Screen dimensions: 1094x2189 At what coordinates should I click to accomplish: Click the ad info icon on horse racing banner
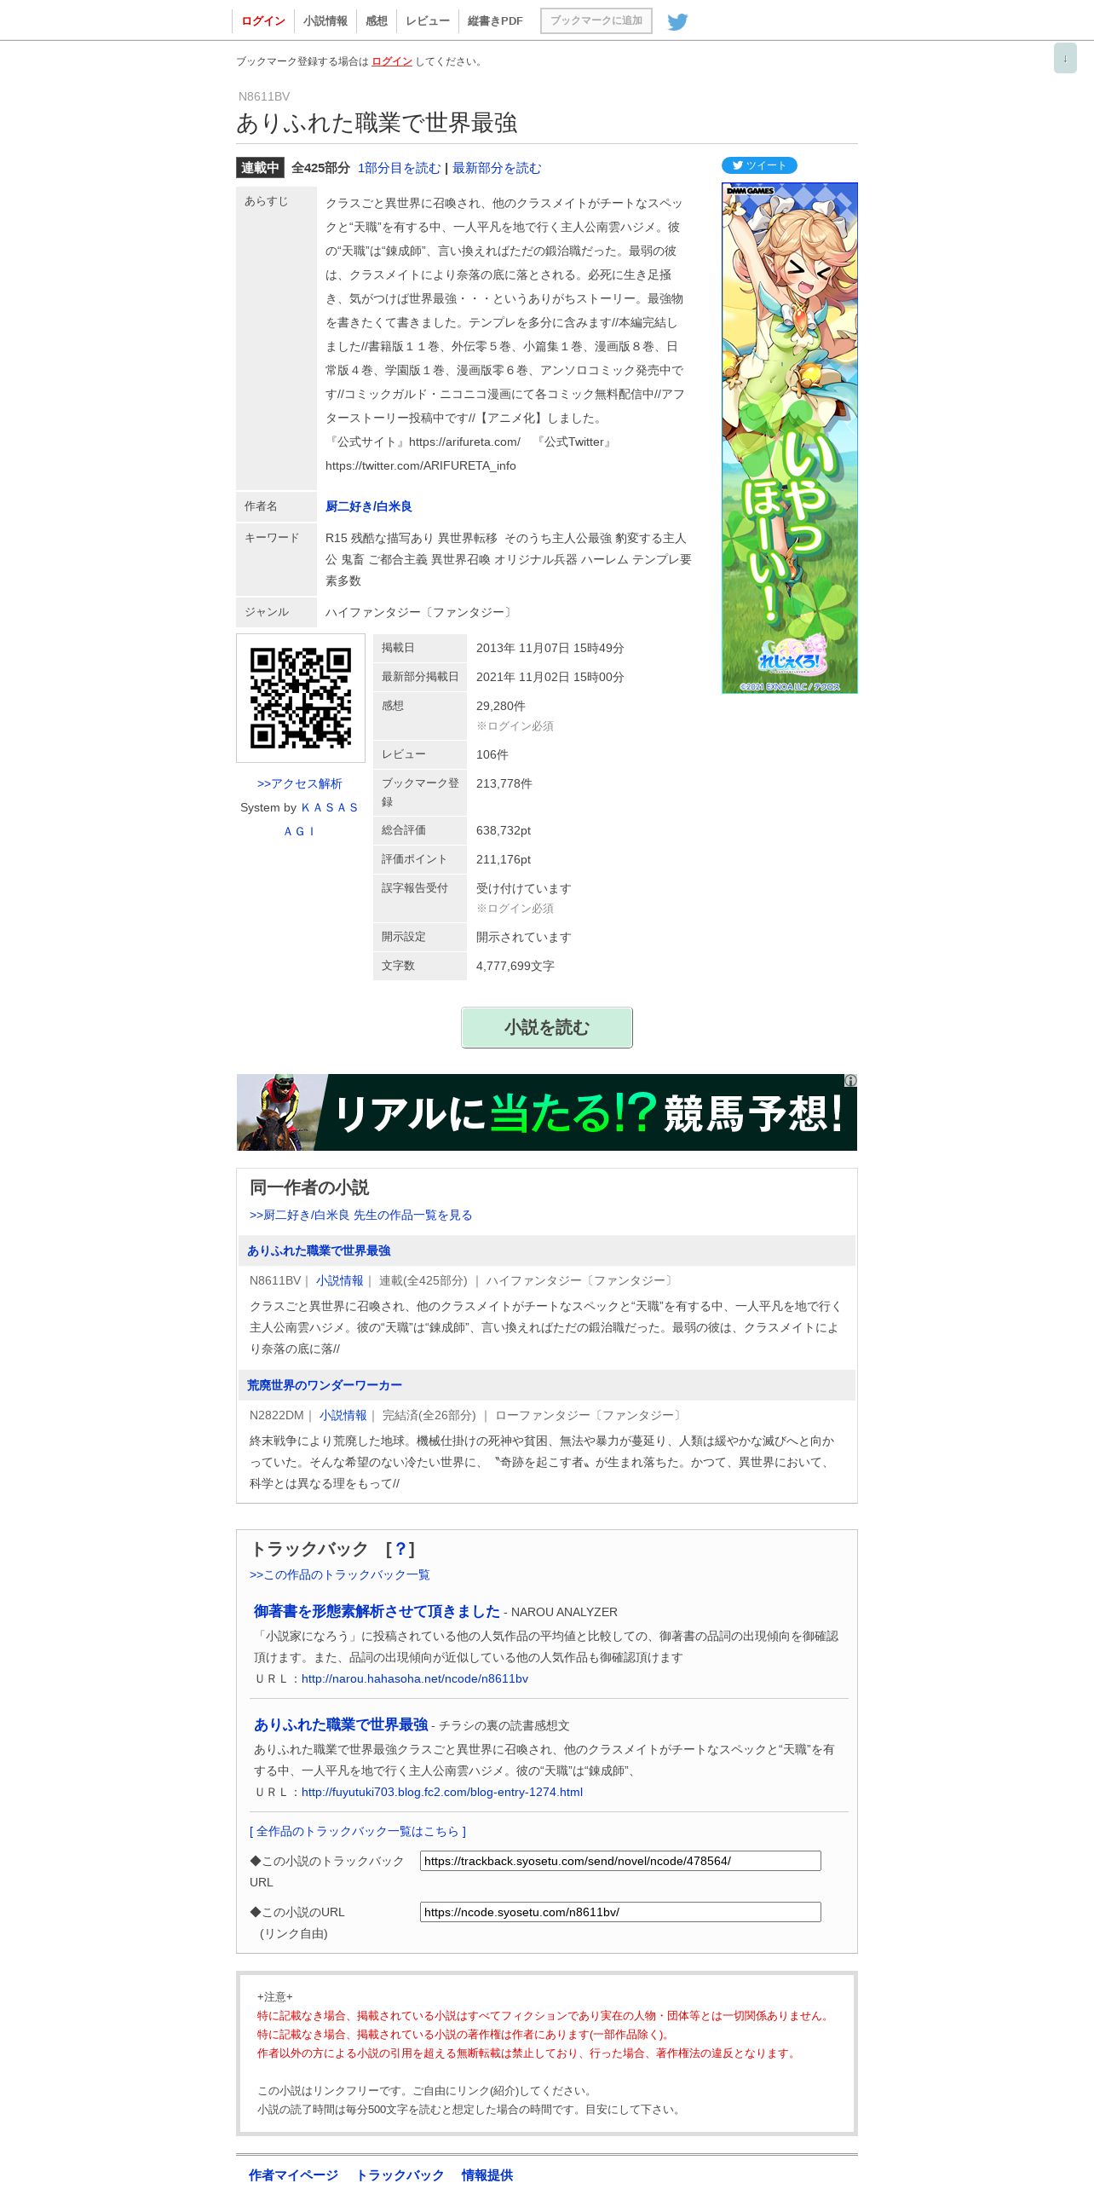850,1081
